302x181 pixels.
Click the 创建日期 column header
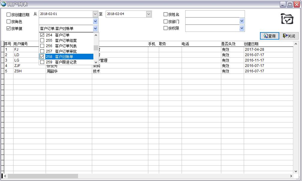(251, 44)
